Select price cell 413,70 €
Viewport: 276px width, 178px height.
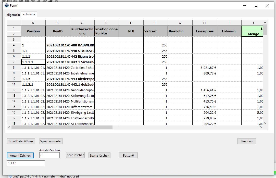[205, 101]
